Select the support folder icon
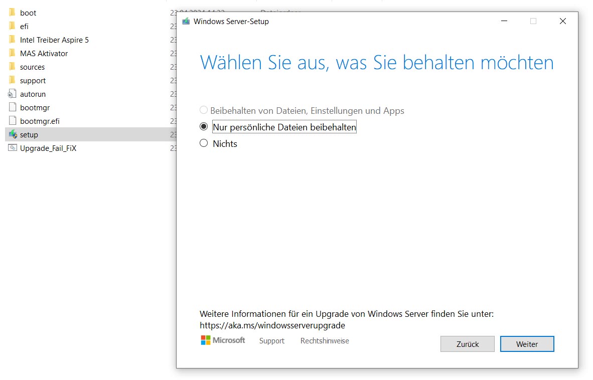The width and height of the screenshot is (593, 380). (x=12, y=80)
